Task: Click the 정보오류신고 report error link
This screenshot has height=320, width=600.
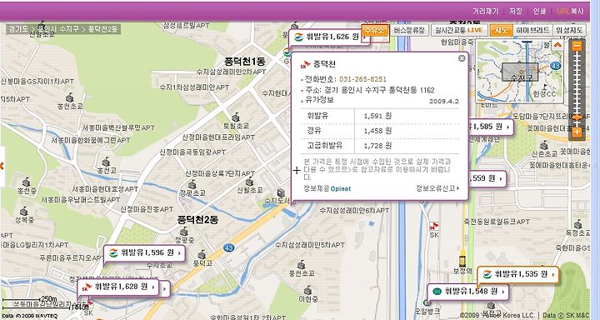Action: [x=437, y=188]
